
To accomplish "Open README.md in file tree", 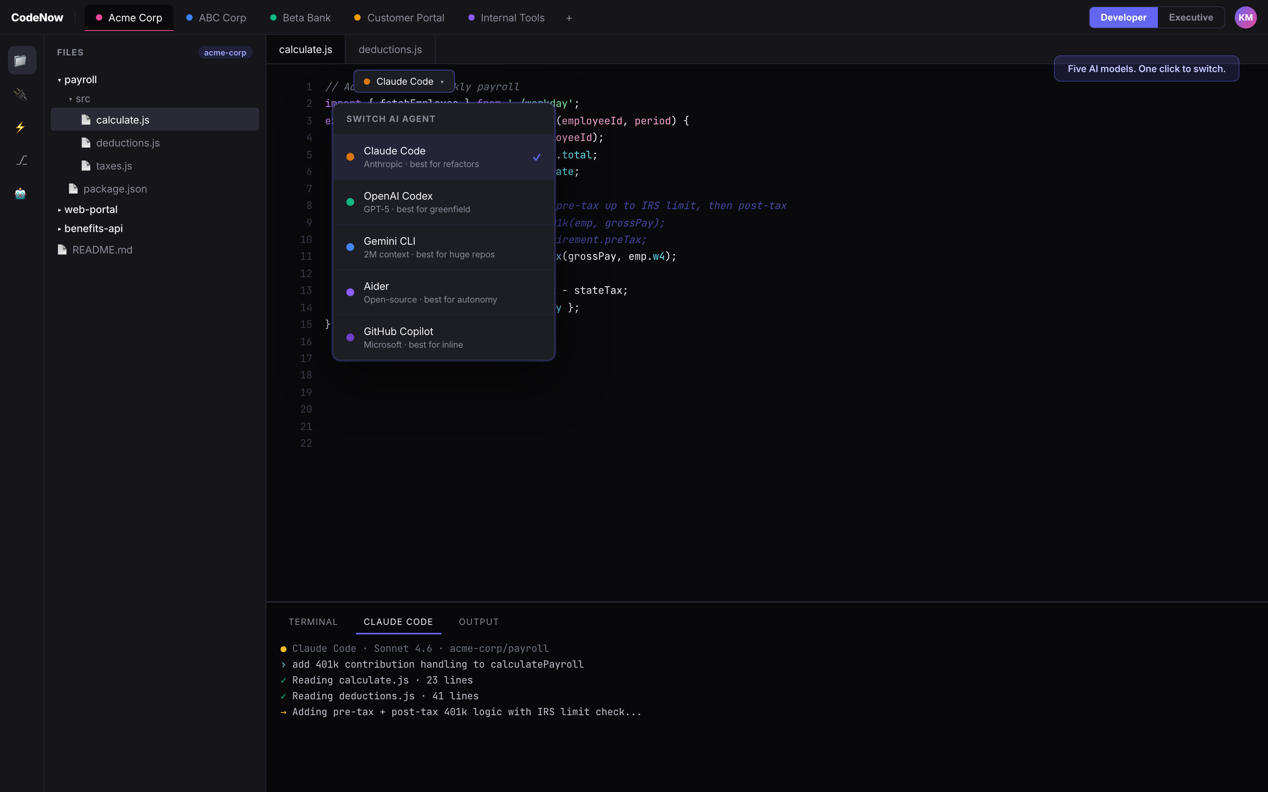I will pos(155,249).
